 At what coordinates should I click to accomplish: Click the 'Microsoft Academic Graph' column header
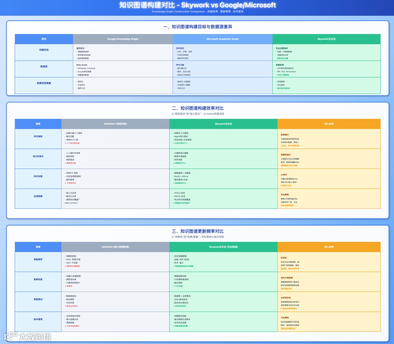(223, 39)
